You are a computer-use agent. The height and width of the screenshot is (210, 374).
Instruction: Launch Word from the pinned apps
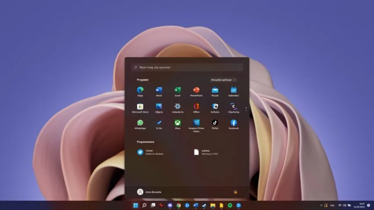[159, 92]
